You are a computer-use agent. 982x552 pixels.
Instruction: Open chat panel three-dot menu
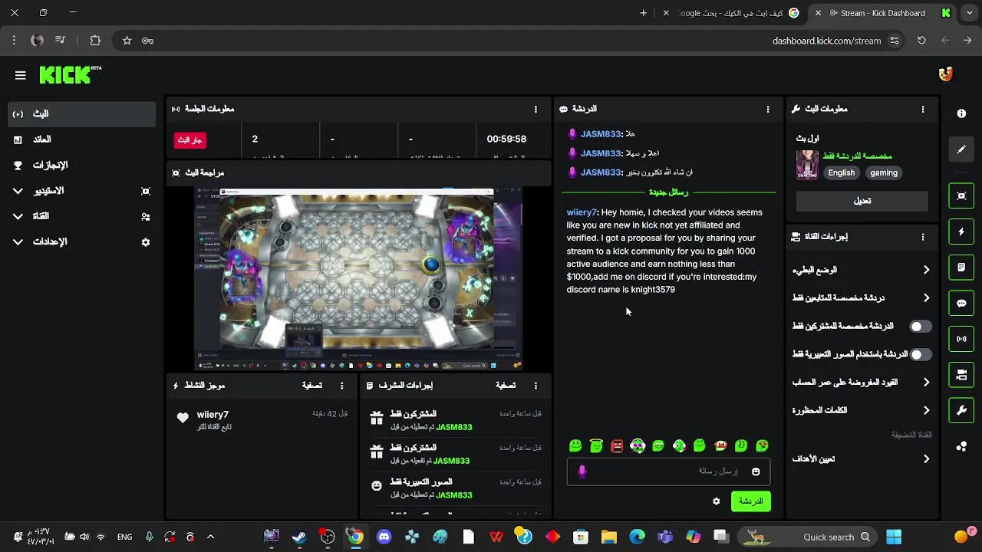point(768,109)
